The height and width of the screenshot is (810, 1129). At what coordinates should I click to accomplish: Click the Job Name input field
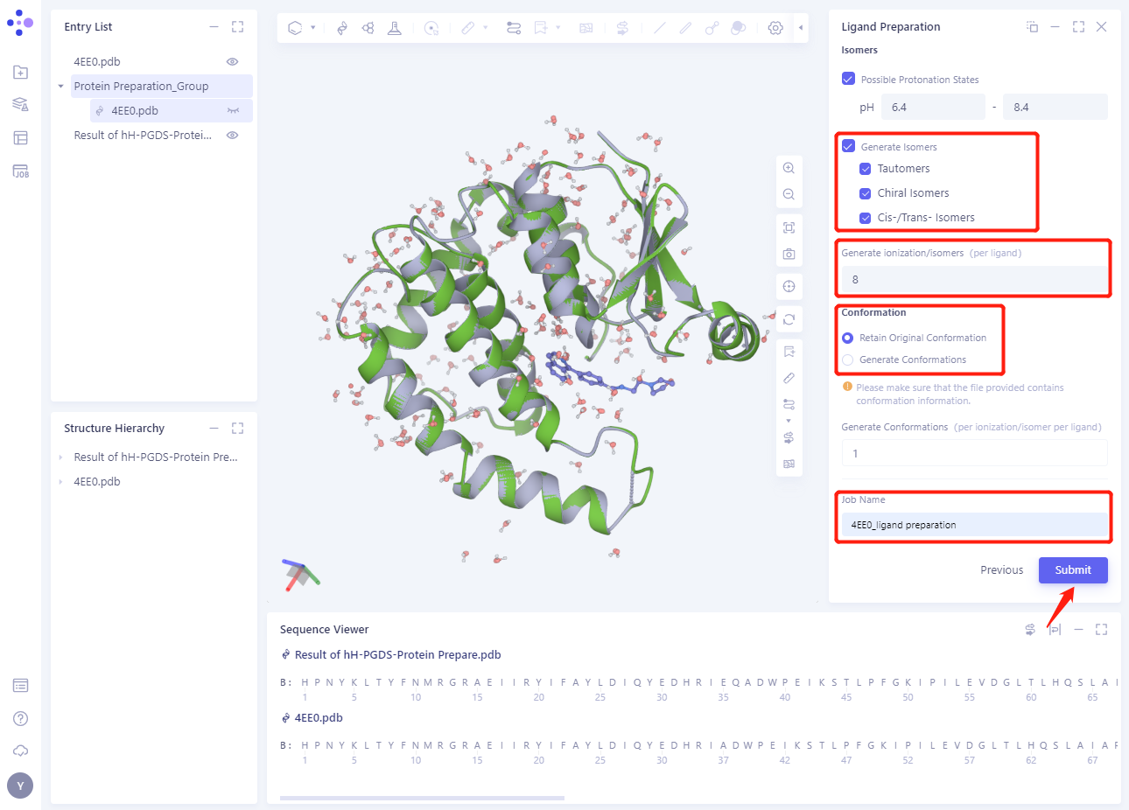pos(973,525)
